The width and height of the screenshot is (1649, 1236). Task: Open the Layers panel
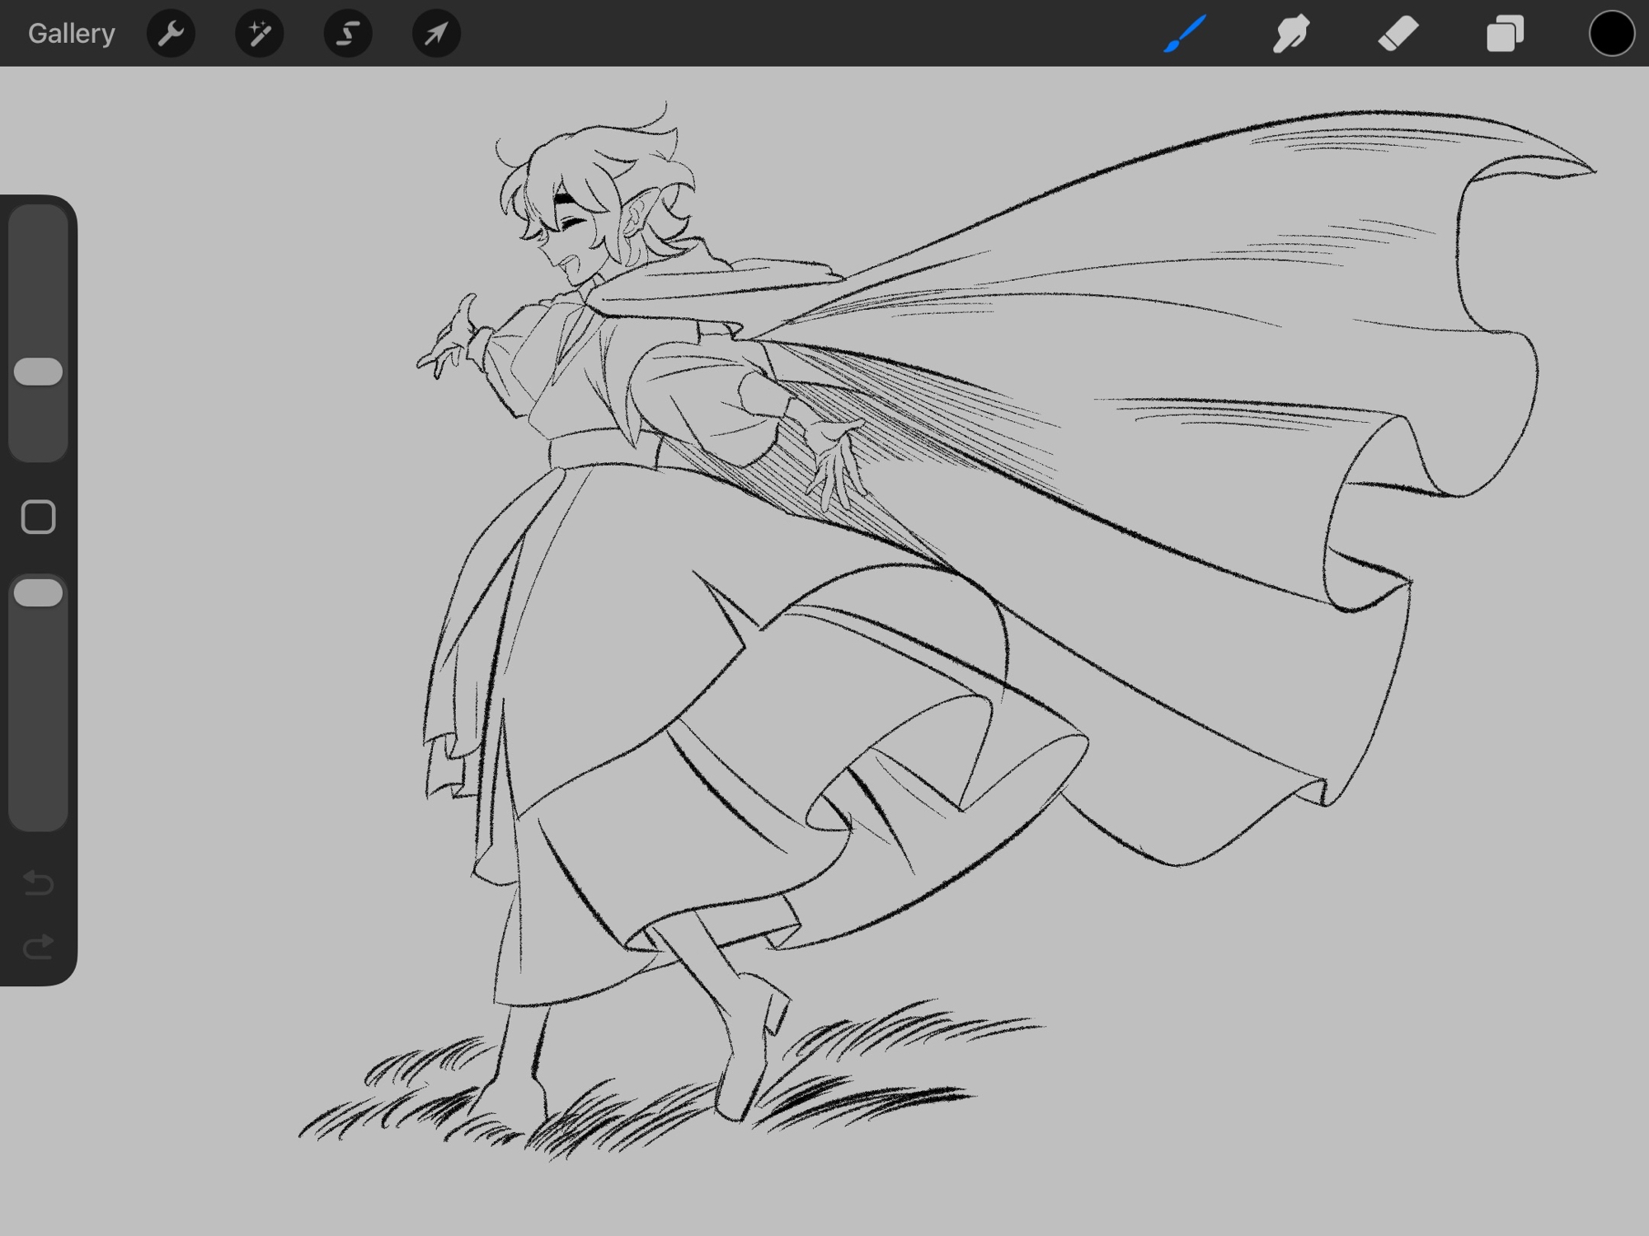1505,35
